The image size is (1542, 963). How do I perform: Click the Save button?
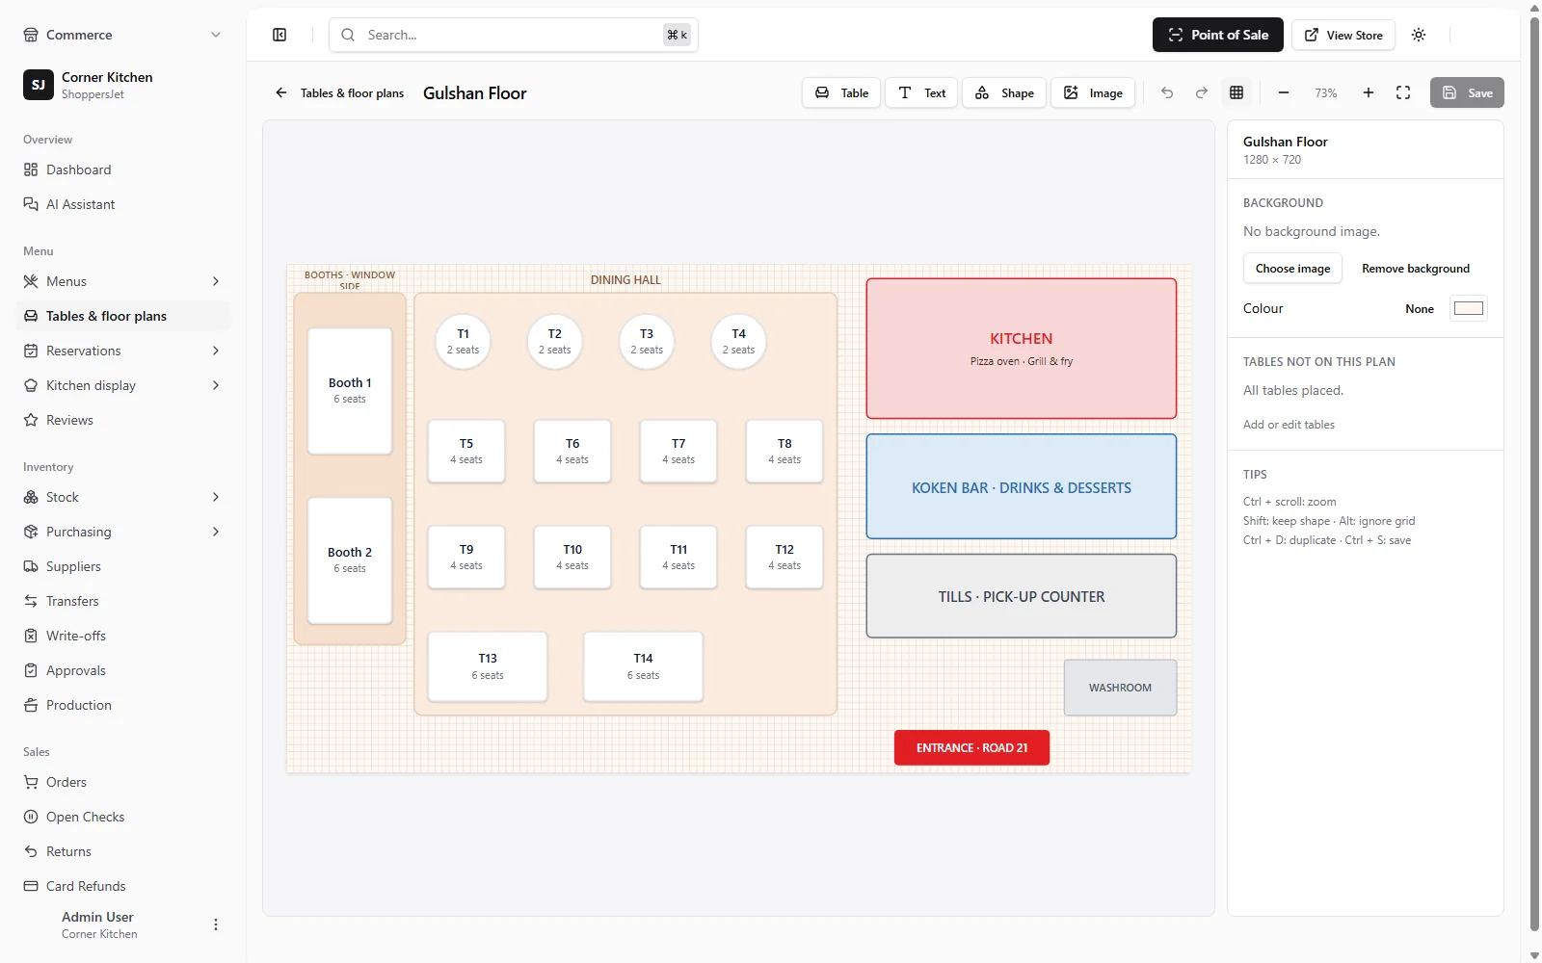pos(1467,92)
